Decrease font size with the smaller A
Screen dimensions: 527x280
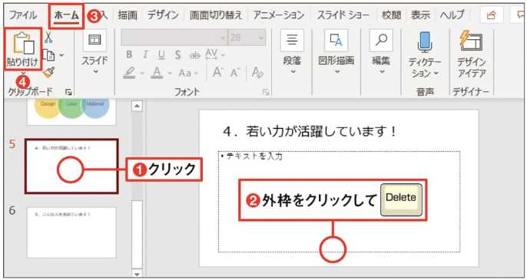235,72
